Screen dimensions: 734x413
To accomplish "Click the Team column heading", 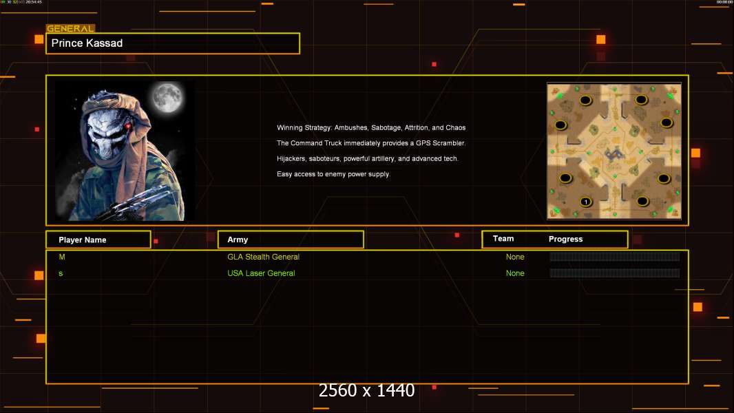I will (503, 239).
